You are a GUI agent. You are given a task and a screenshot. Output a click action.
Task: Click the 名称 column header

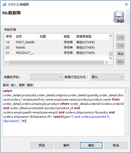point(26,37)
